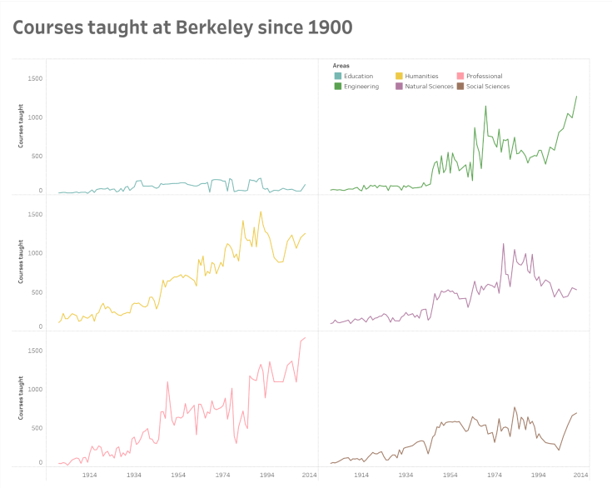
Task: Select the Social Sciences legend label
Action: tap(488, 86)
